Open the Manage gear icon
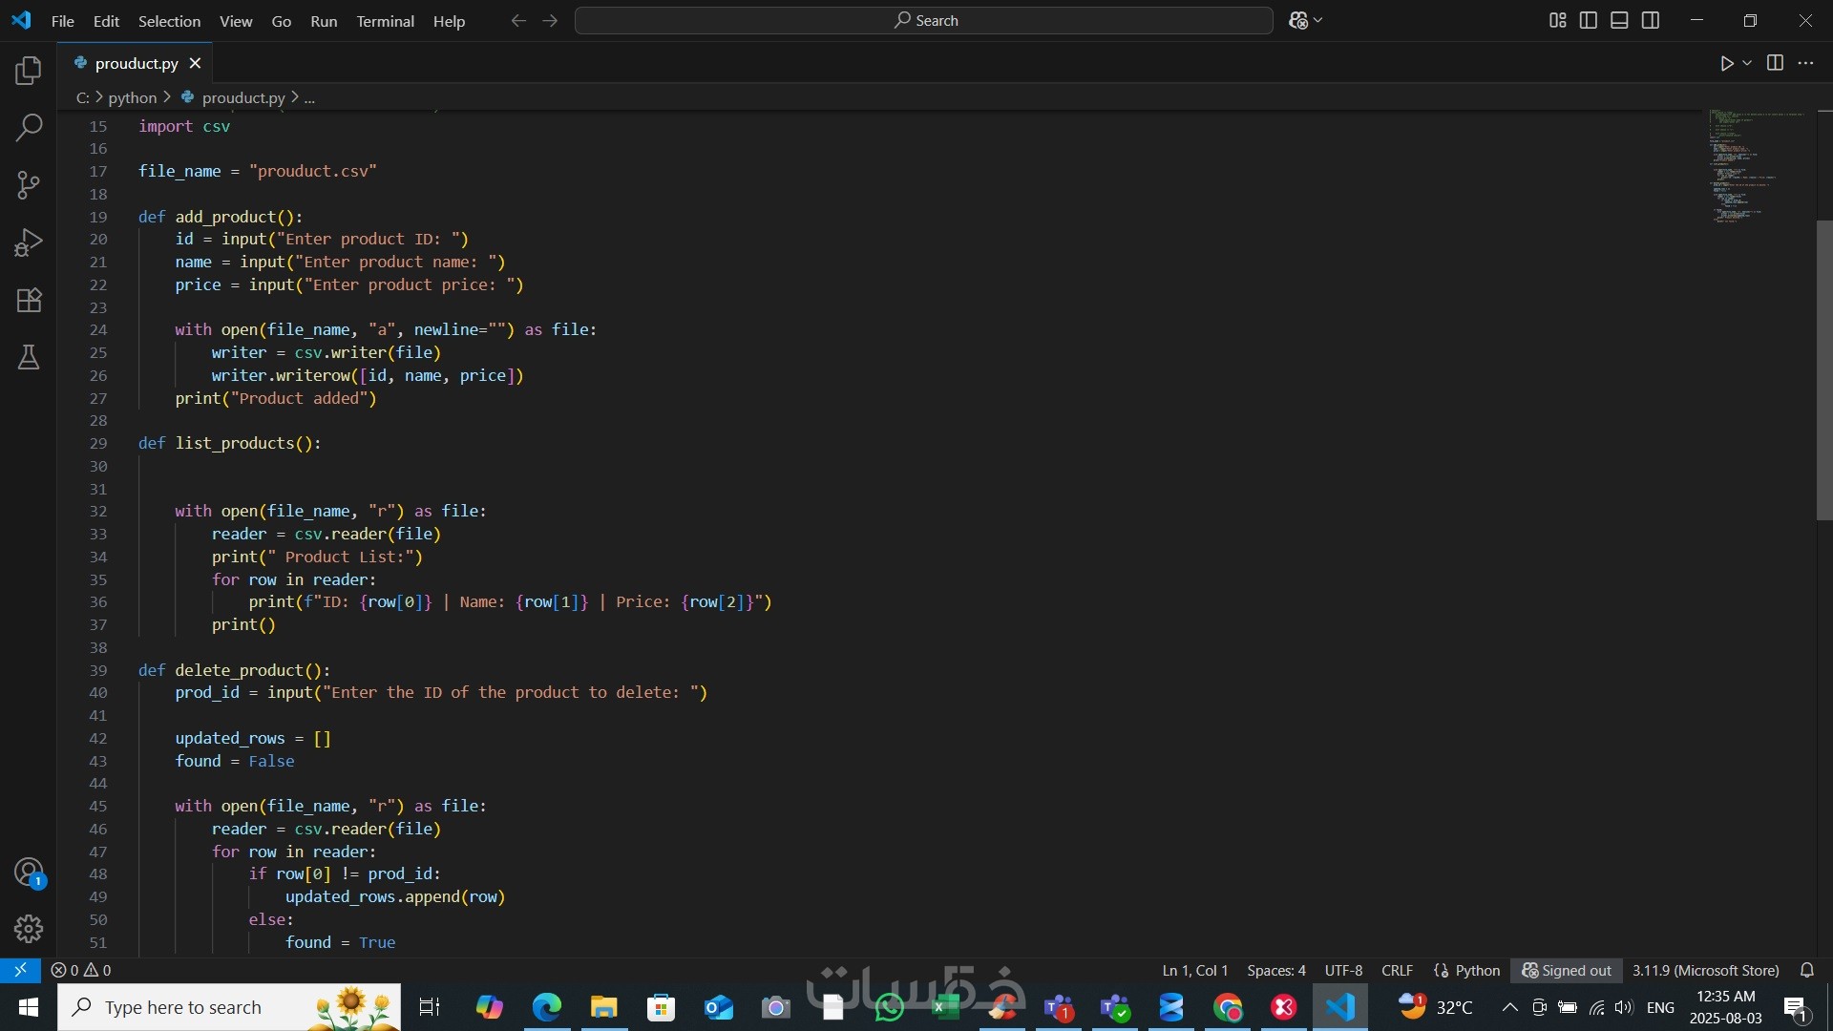Viewport: 1833px width, 1031px height. click(x=29, y=929)
